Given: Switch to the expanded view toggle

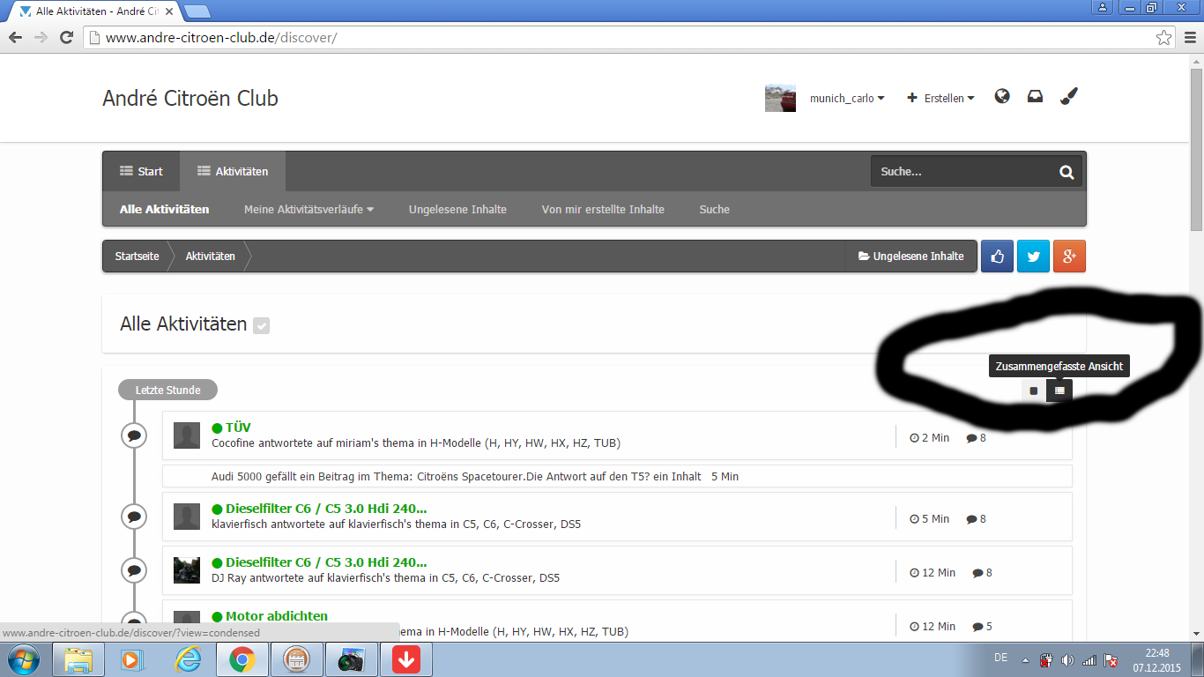Looking at the screenshot, I should [x=1034, y=391].
